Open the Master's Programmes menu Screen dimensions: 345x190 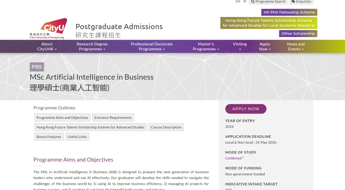point(206,47)
